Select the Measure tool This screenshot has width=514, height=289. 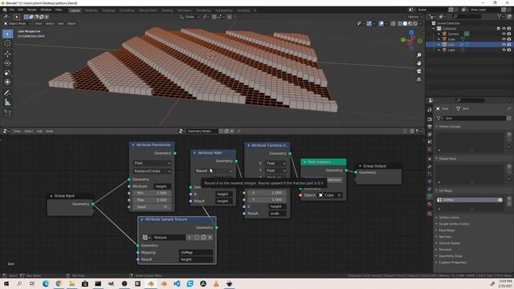point(7,103)
